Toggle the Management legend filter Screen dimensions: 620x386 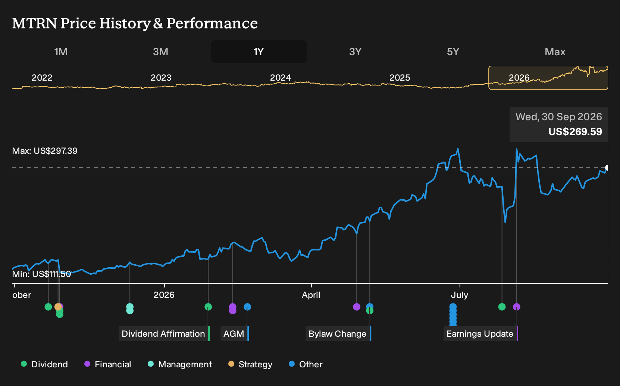[180, 364]
